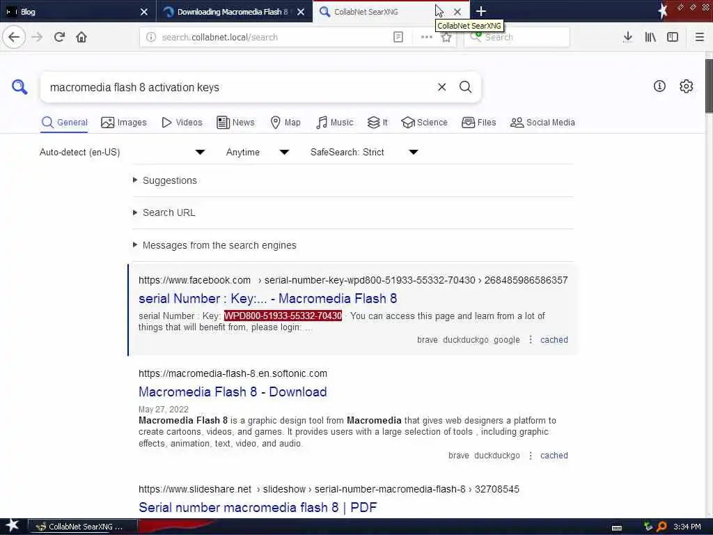Select the General search category

(64, 123)
